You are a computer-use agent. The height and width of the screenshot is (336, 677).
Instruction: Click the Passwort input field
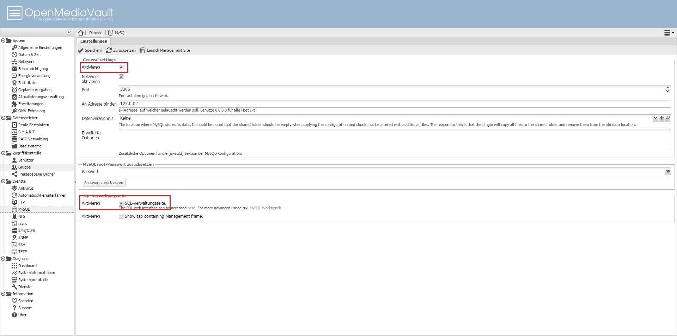coord(391,171)
